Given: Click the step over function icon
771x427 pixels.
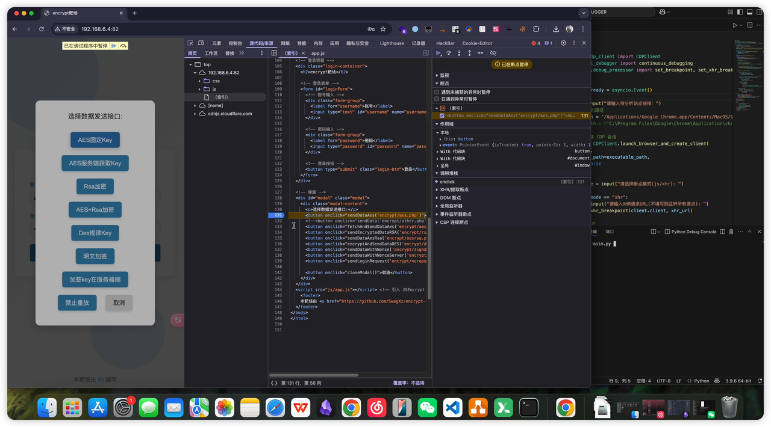Looking at the screenshot, I should tap(449, 53).
